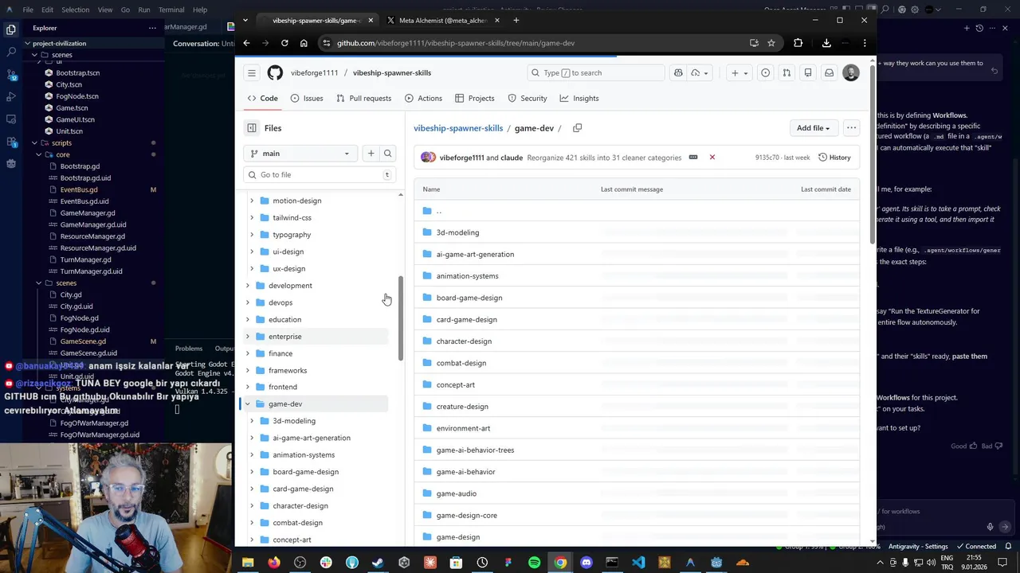1020x573 pixels.
Task: Open commit History link
Action: click(x=834, y=158)
